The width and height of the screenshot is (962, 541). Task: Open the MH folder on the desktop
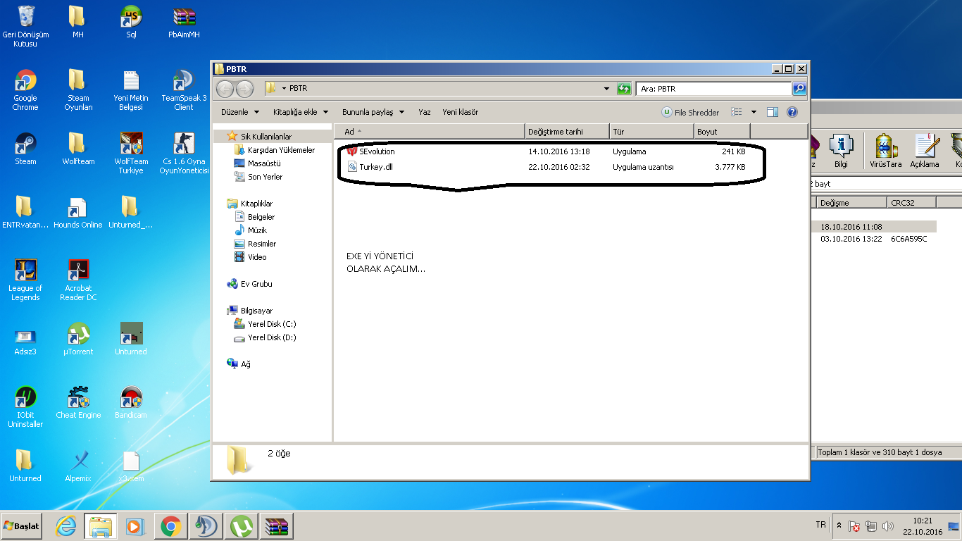point(77,22)
